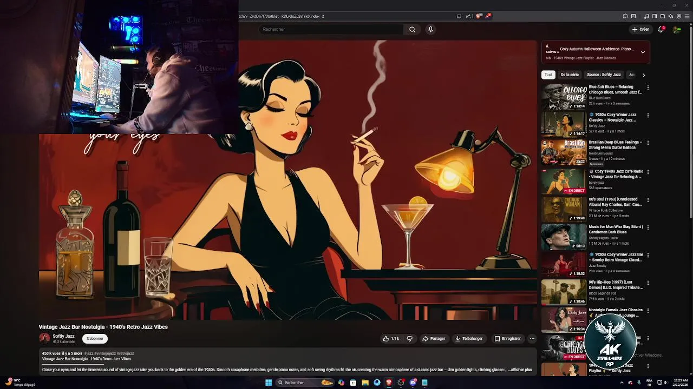Image resolution: width=693 pixels, height=389 pixels.
Task: Click the Partager share button
Action: (434, 339)
